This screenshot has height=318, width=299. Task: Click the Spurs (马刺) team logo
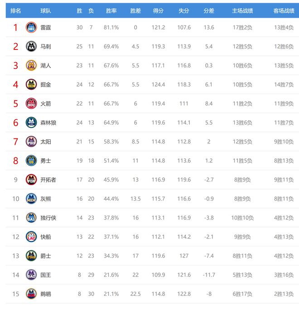[x=31, y=46]
